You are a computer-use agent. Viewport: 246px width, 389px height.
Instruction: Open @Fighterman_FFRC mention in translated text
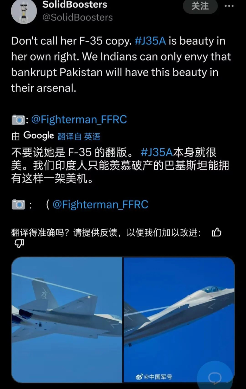pos(101,205)
